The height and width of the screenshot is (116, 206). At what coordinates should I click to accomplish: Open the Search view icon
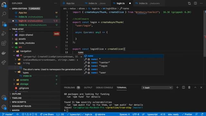[x=4, y=14]
